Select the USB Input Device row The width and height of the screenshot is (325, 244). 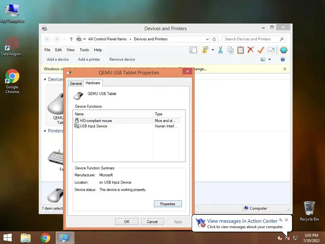click(x=126, y=126)
